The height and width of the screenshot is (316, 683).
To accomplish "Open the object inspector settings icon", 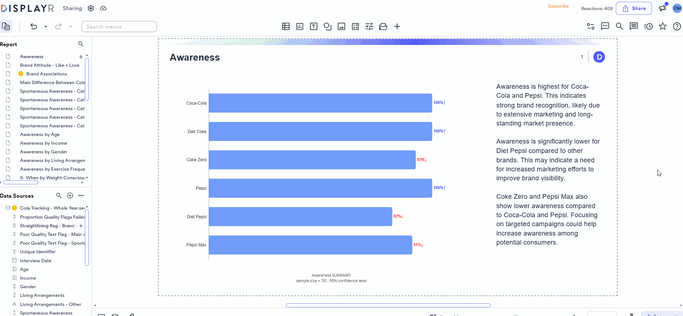I will (590, 26).
